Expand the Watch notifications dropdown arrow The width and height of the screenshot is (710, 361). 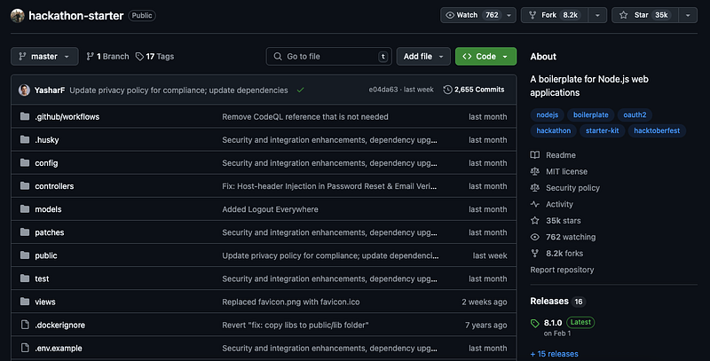tap(509, 15)
